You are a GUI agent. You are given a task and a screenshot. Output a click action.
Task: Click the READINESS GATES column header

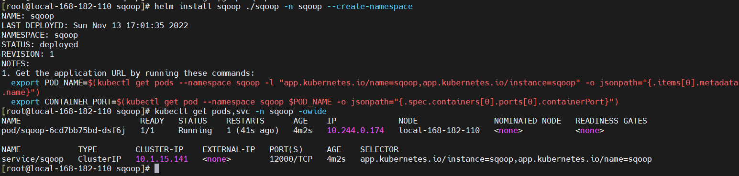(x=611, y=121)
